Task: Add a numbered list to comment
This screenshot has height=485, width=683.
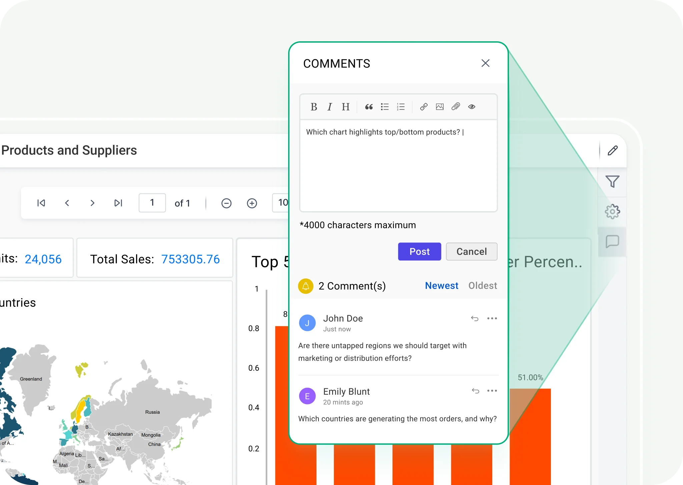Action: (401, 107)
